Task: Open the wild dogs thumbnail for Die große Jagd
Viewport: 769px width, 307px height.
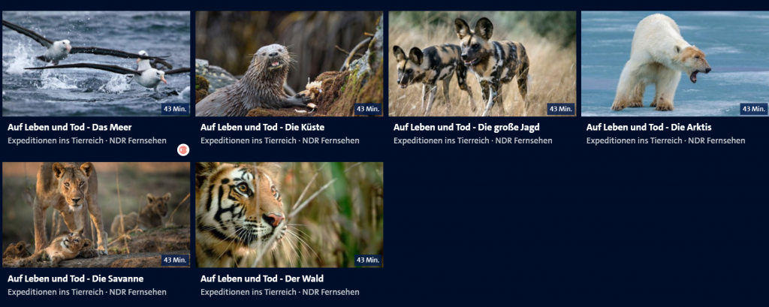Action: (482, 64)
